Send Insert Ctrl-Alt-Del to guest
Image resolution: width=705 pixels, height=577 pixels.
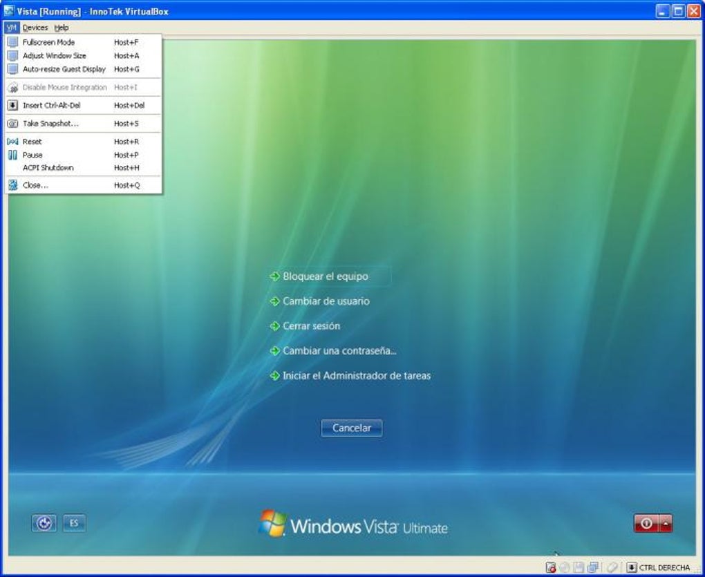tap(83, 105)
